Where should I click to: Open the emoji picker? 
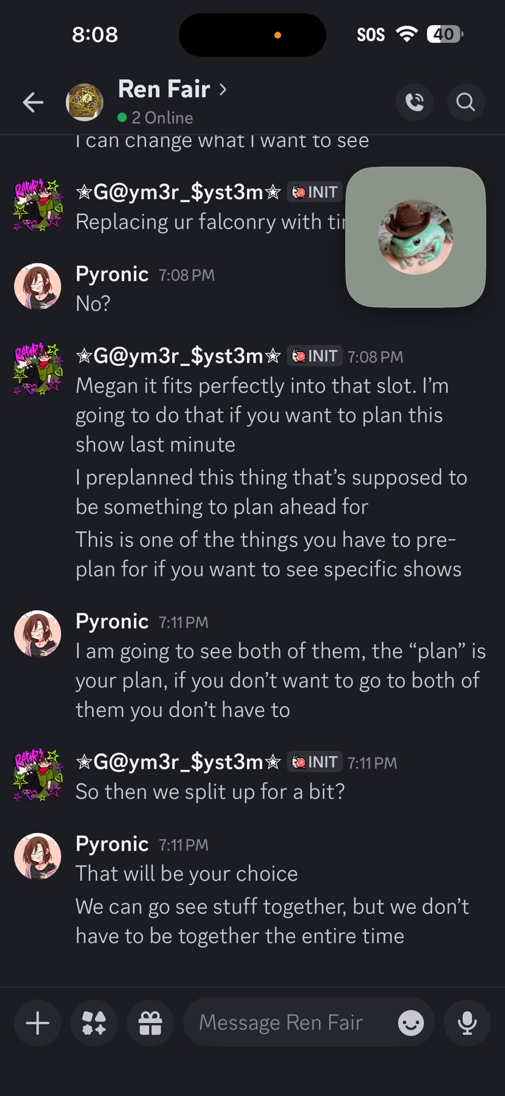pyautogui.click(x=410, y=1023)
